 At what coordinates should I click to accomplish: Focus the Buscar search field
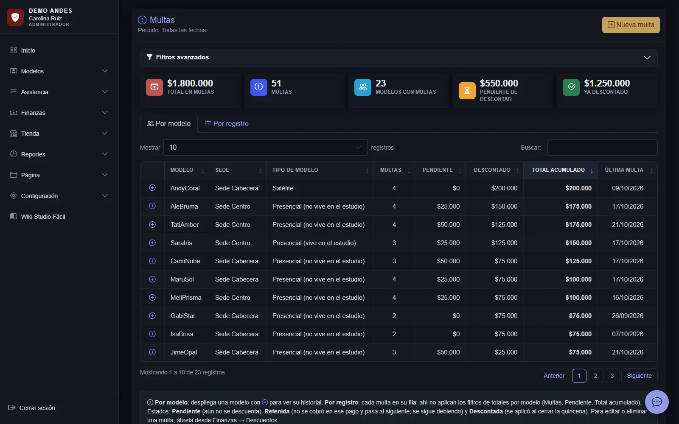[x=602, y=148]
